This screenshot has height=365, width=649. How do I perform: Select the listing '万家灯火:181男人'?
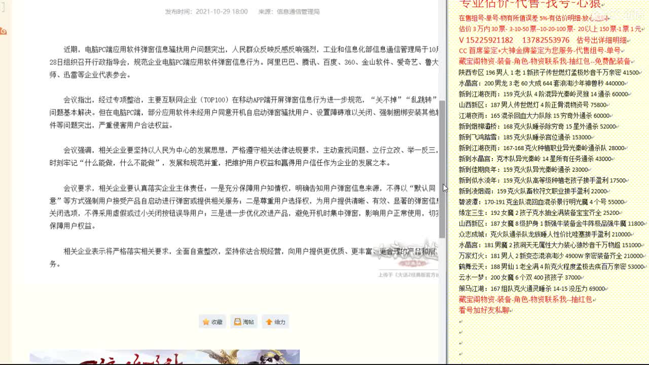(551, 256)
